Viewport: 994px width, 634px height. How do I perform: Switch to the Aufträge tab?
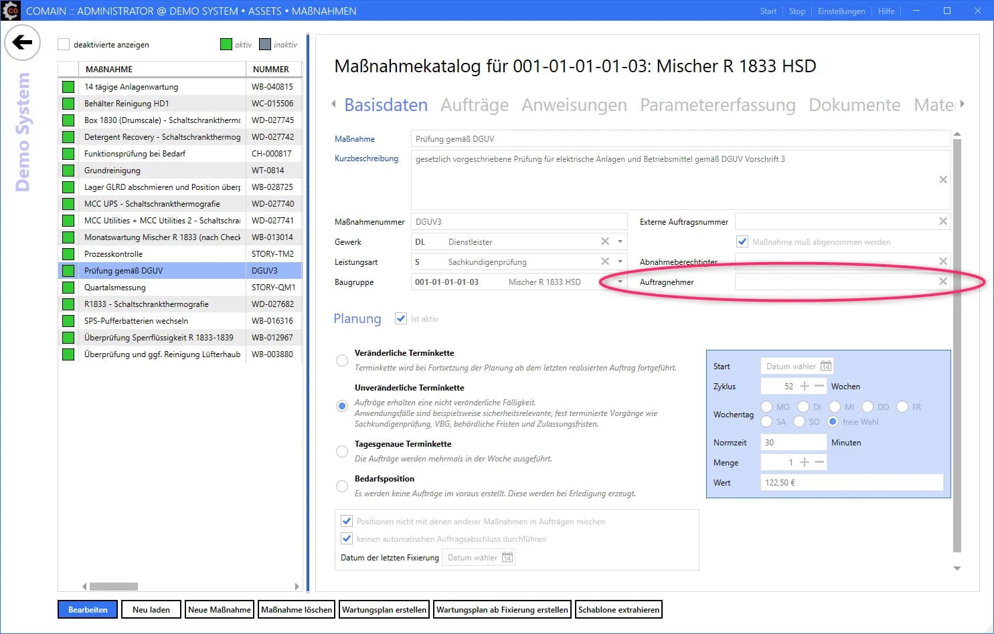tap(475, 104)
